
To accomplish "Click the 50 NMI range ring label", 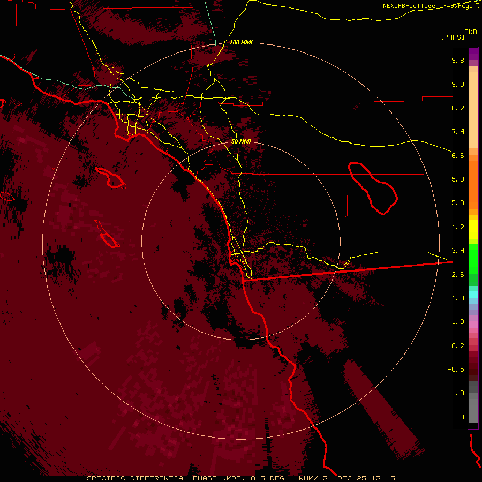I will [x=241, y=141].
